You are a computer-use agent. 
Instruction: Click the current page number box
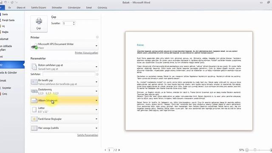click(110, 150)
